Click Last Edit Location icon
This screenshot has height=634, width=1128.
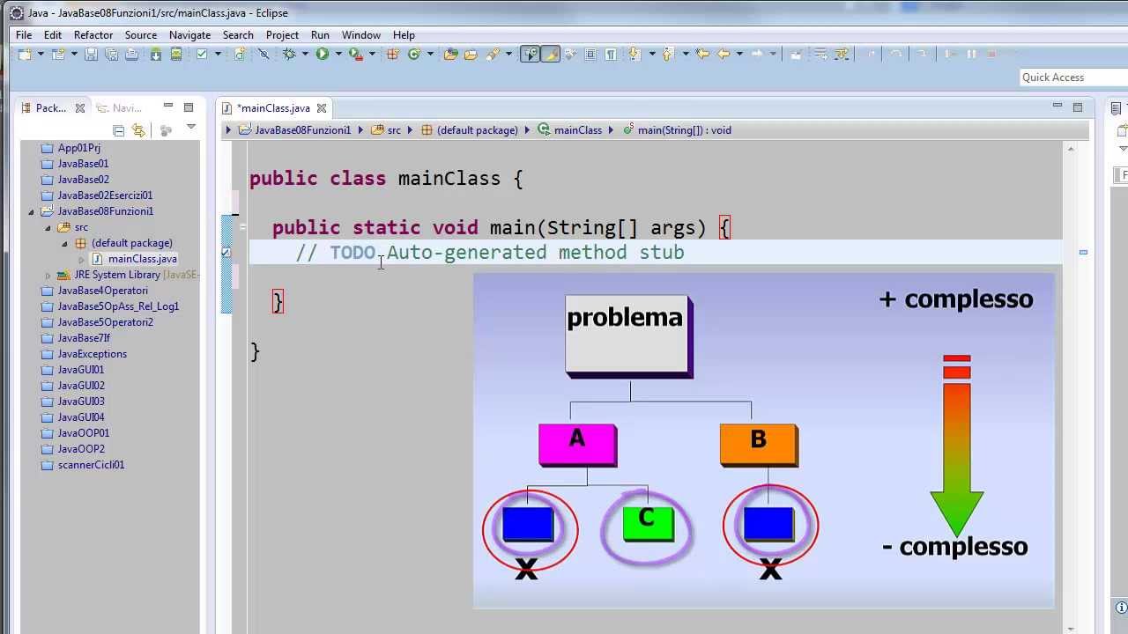point(702,55)
